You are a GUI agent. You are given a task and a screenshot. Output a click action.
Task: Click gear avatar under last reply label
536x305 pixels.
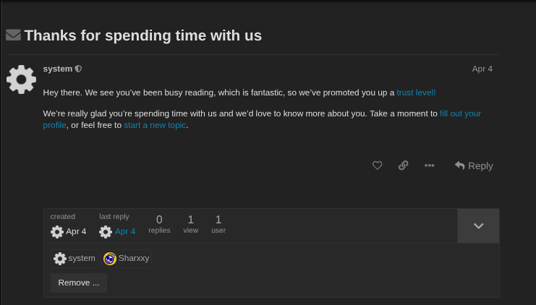click(106, 232)
